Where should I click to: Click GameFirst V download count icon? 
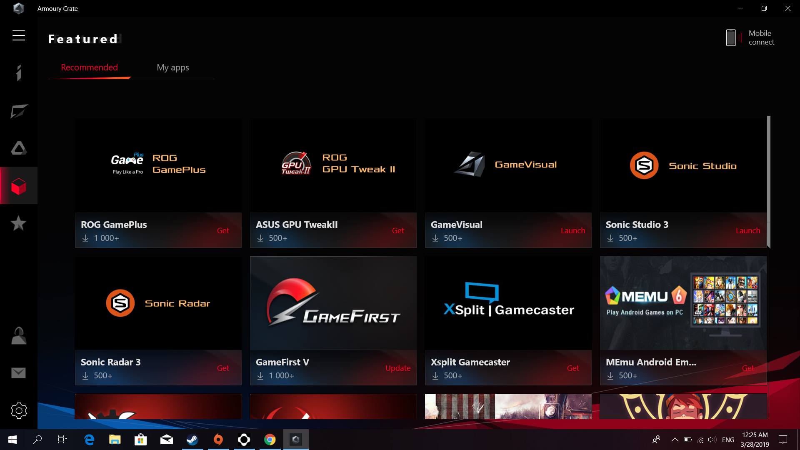pyautogui.click(x=260, y=376)
